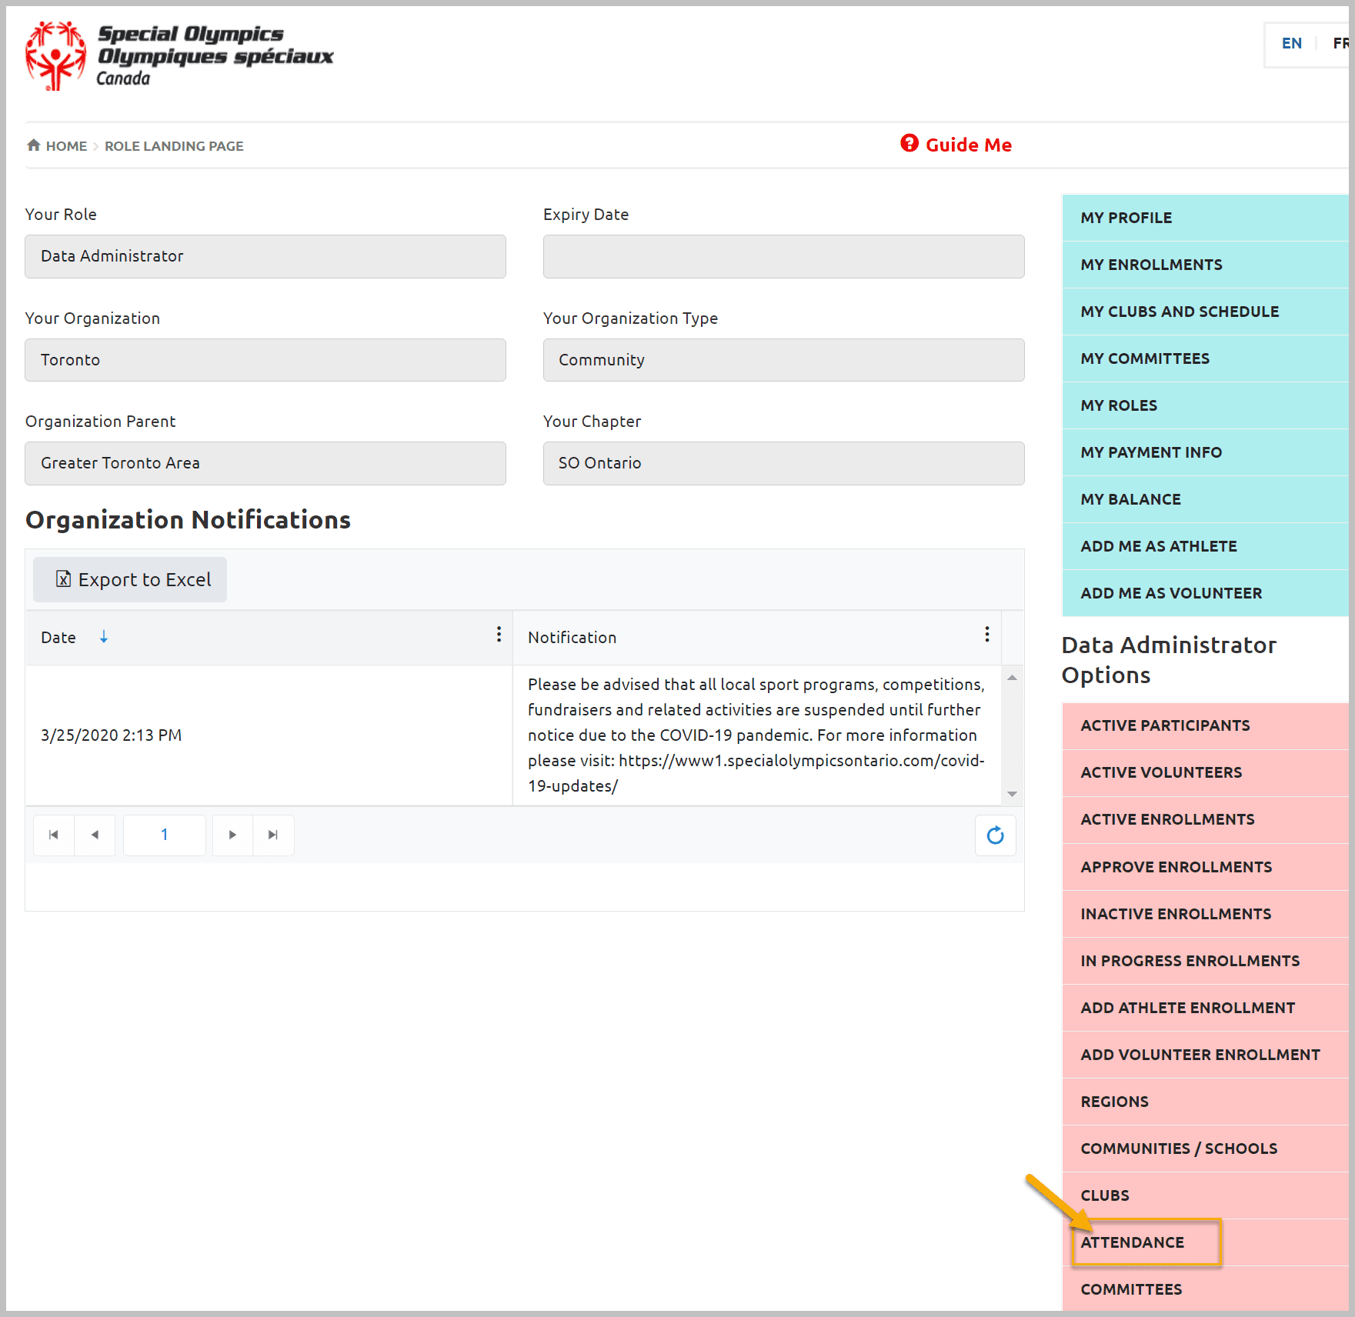This screenshot has width=1355, height=1317.
Task: Open REGIONS option
Action: pos(1205,1102)
